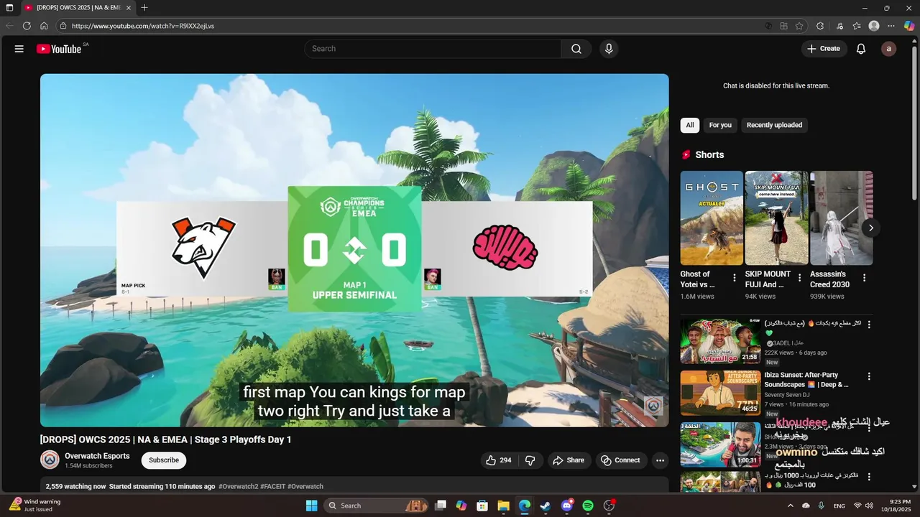This screenshot has width=920, height=517.
Task: Open options for 3ADEL video
Action: [869, 325]
